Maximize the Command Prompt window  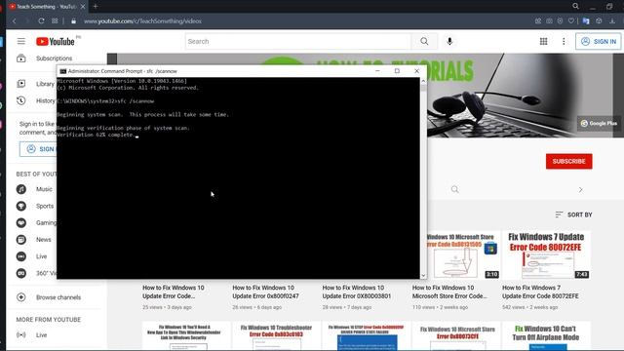pyautogui.click(x=397, y=71)
